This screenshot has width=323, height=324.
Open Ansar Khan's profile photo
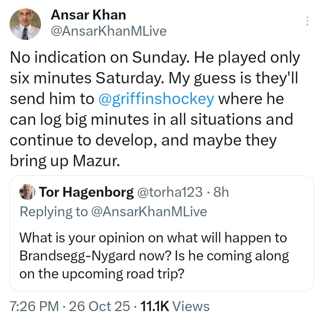[x=25, y=24]
